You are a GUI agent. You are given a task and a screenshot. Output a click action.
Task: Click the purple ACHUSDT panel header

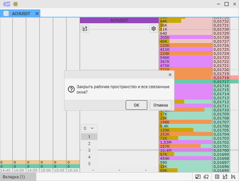(x=119, y=21)
